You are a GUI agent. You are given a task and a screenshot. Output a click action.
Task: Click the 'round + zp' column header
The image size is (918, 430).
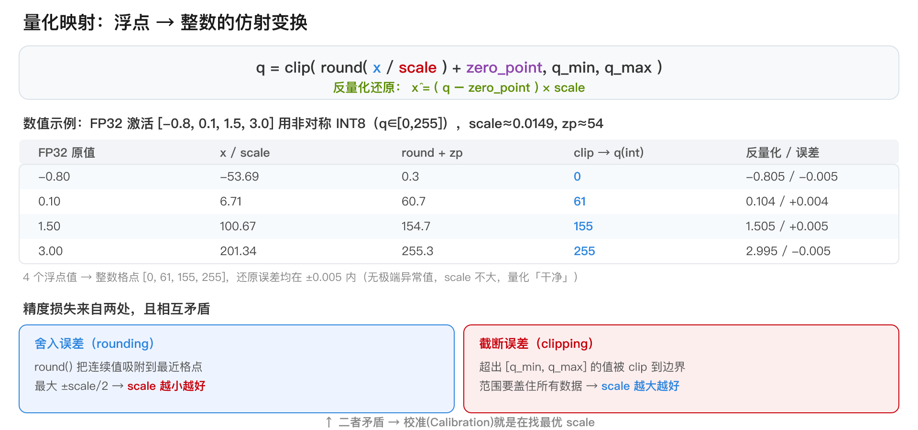tap(432, 153)
